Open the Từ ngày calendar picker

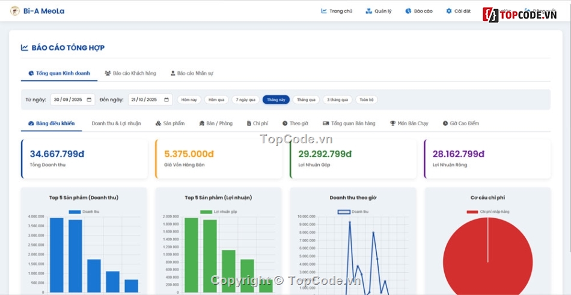[90, 100]
